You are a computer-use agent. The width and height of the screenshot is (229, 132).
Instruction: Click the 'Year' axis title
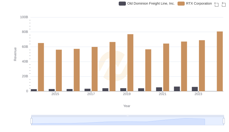click(127, 106)
